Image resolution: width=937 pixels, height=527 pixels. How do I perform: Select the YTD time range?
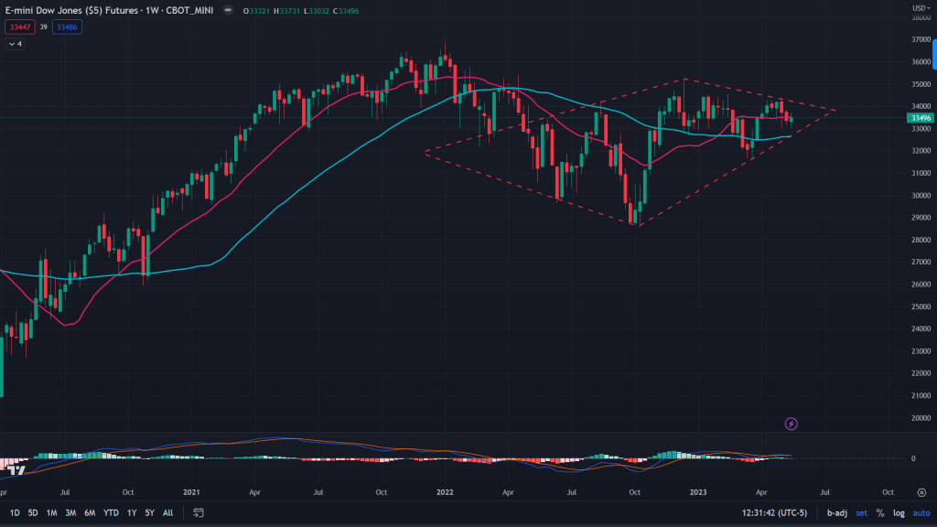tap(111, 513)
